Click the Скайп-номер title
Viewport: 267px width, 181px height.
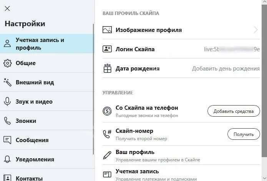(x=134, y=131)
